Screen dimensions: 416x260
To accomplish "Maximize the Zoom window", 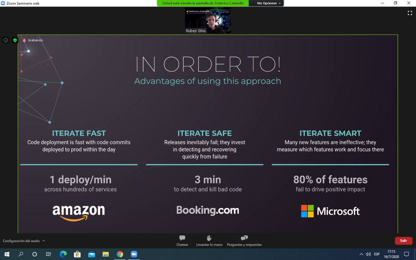I will click(x=395, y=3).
